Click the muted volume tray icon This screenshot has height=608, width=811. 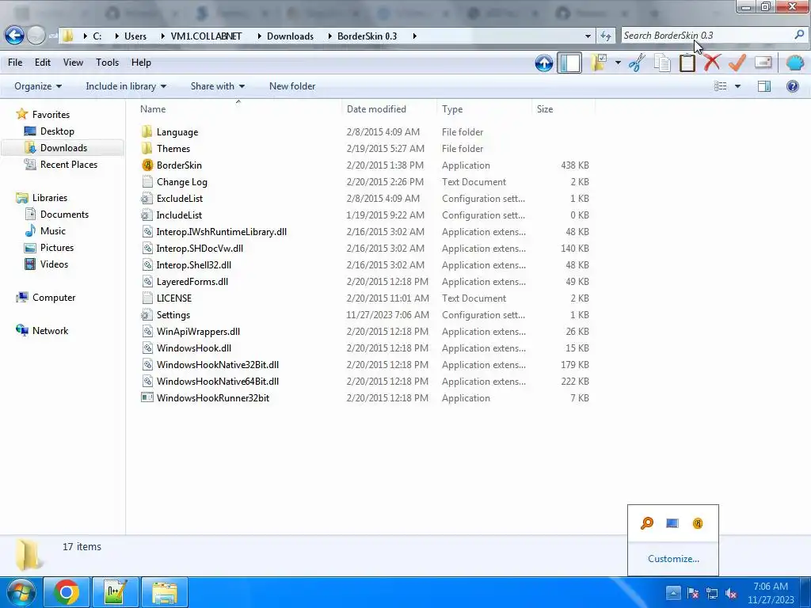coord(731,593)
